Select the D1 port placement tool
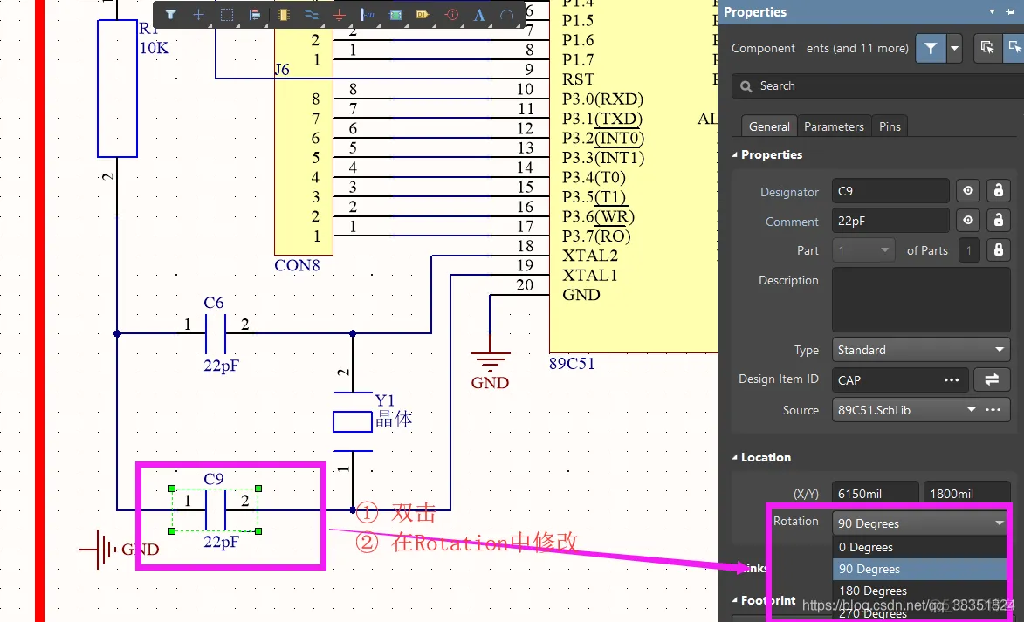This screenshot has width=1024, height=622. [423, 14]
